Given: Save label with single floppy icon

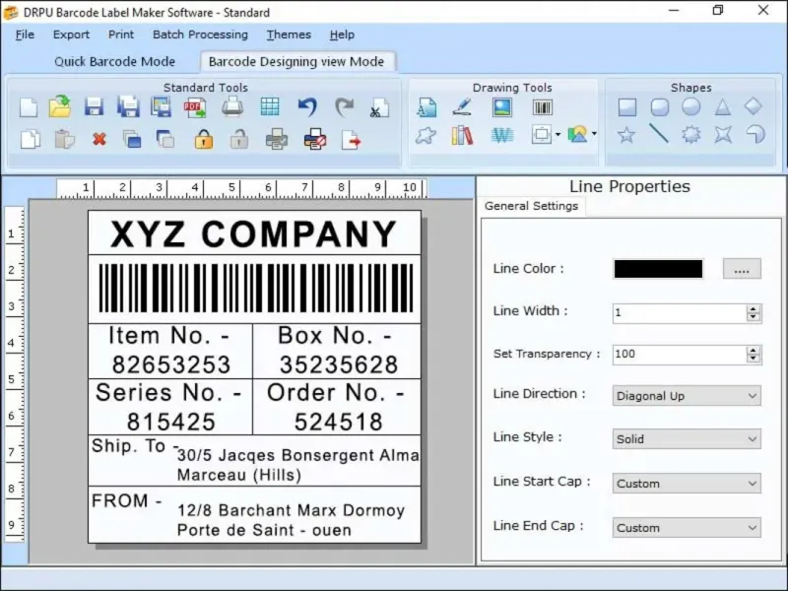Looking at the screenshot, I should [x=94, y=107].
